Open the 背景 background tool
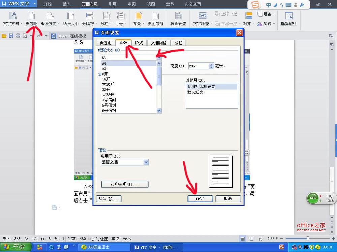This screenshot has width=337, height=252. 139,19
